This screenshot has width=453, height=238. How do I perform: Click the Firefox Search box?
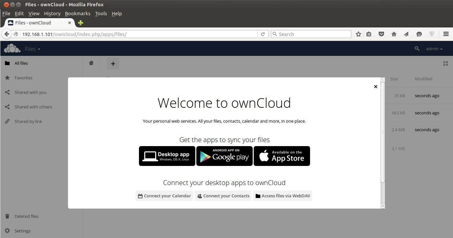pos(311,34)
